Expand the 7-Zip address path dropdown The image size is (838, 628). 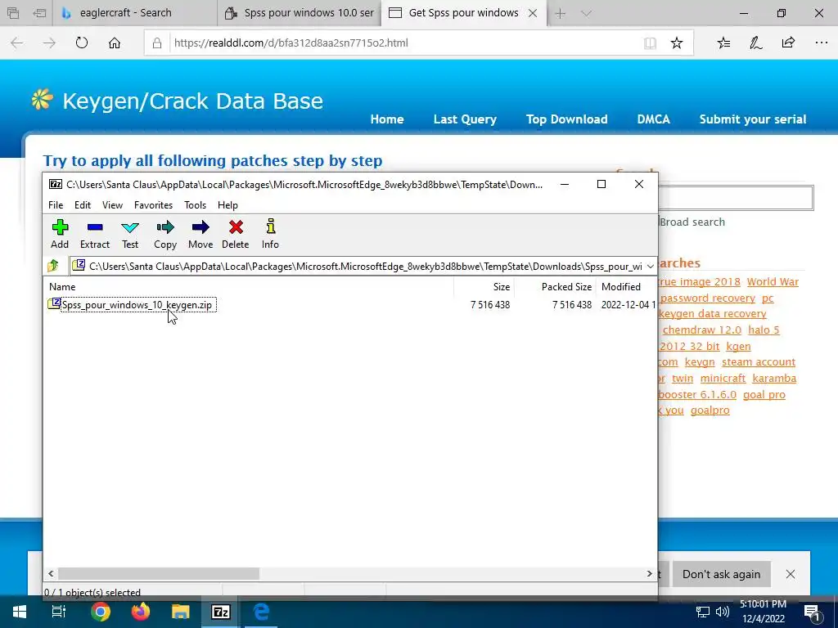click(x=650, y=266)
